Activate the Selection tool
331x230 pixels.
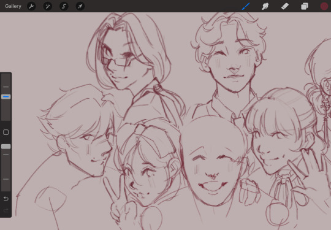click(x=64, y=6)
